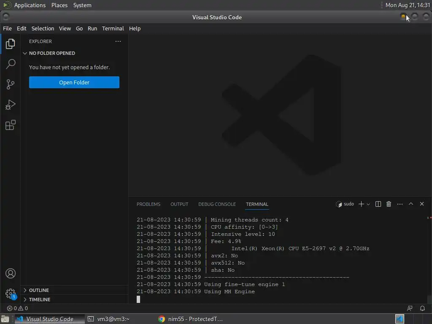
Task: Open launch profile dropdown beside plus
Action: [x=368, y=204]
